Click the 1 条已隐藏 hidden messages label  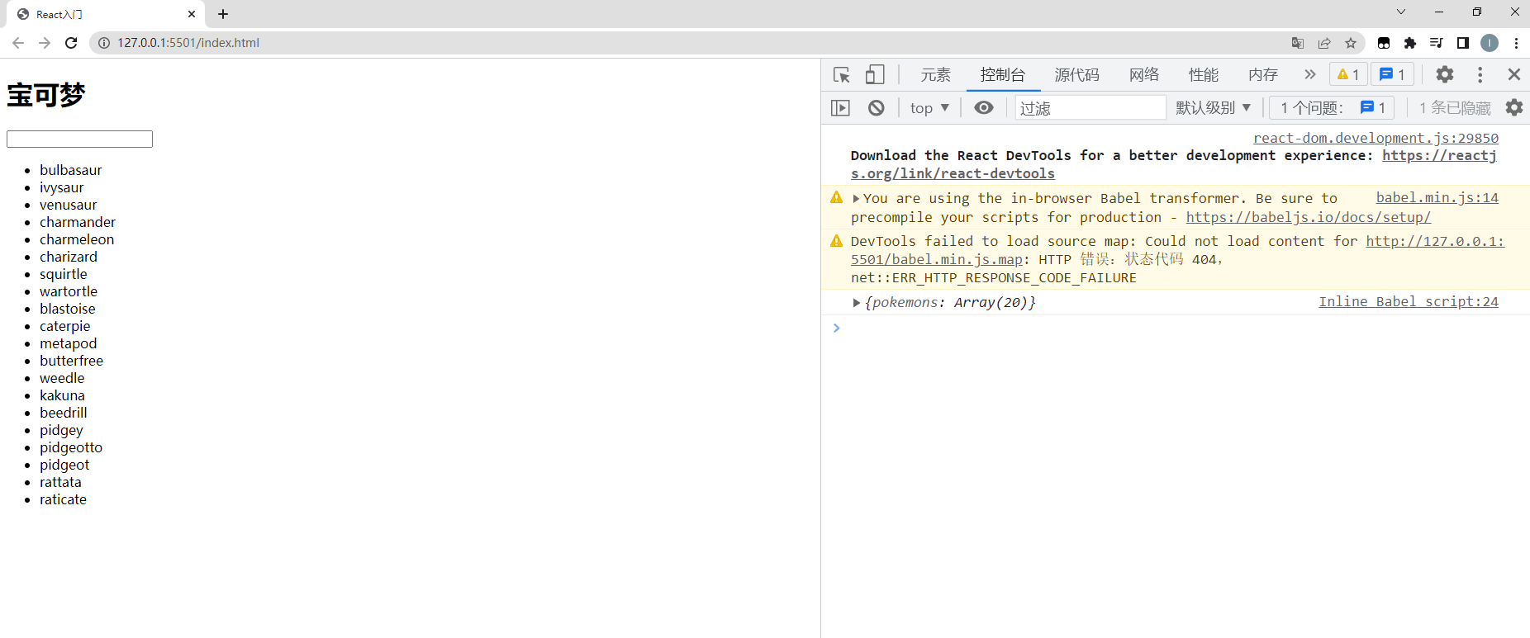(1455, 108)
